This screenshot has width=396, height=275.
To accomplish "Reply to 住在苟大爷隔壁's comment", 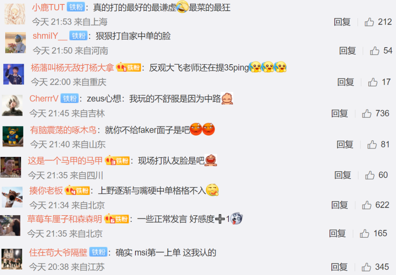I will (339, 267).
